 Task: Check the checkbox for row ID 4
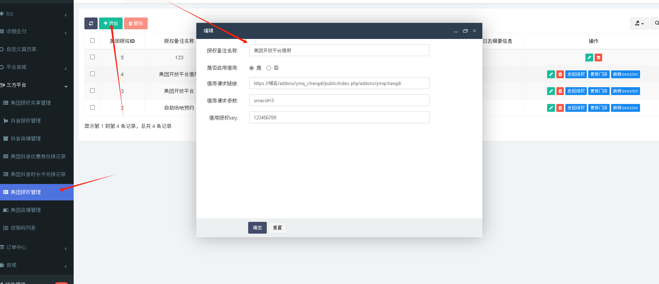pyautogui.click(x=92, y=74)
